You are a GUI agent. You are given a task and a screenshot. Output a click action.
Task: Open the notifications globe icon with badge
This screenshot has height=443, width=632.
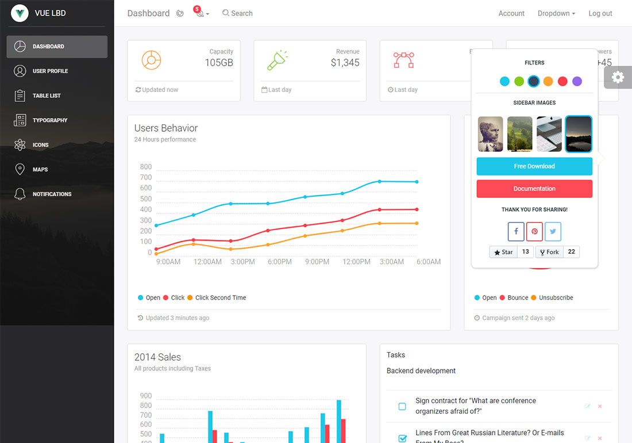click(200, 13)
